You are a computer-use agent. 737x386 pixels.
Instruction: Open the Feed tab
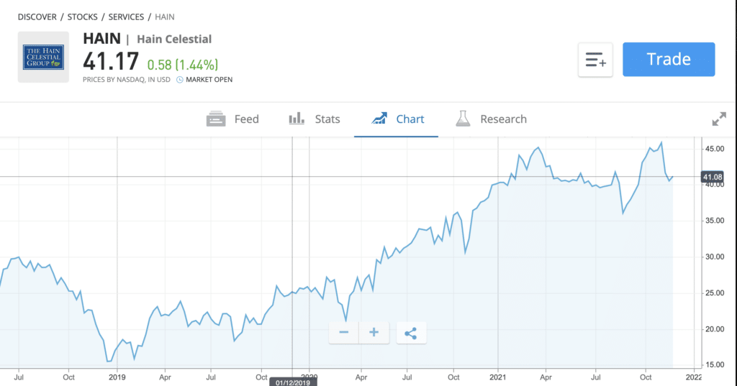[232, 119]
